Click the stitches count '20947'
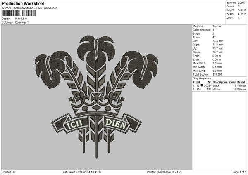Screen dimensions: 248x175 [x=242, y=3]
